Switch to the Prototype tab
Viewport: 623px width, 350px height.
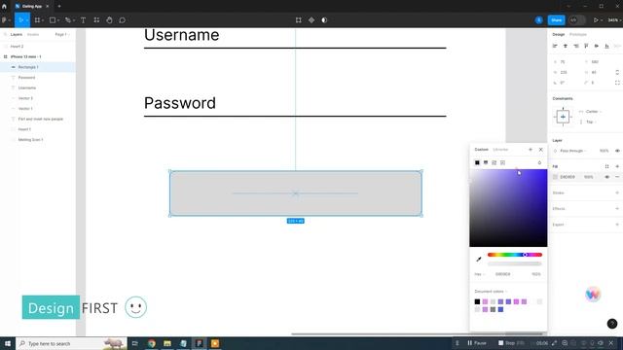577,35
